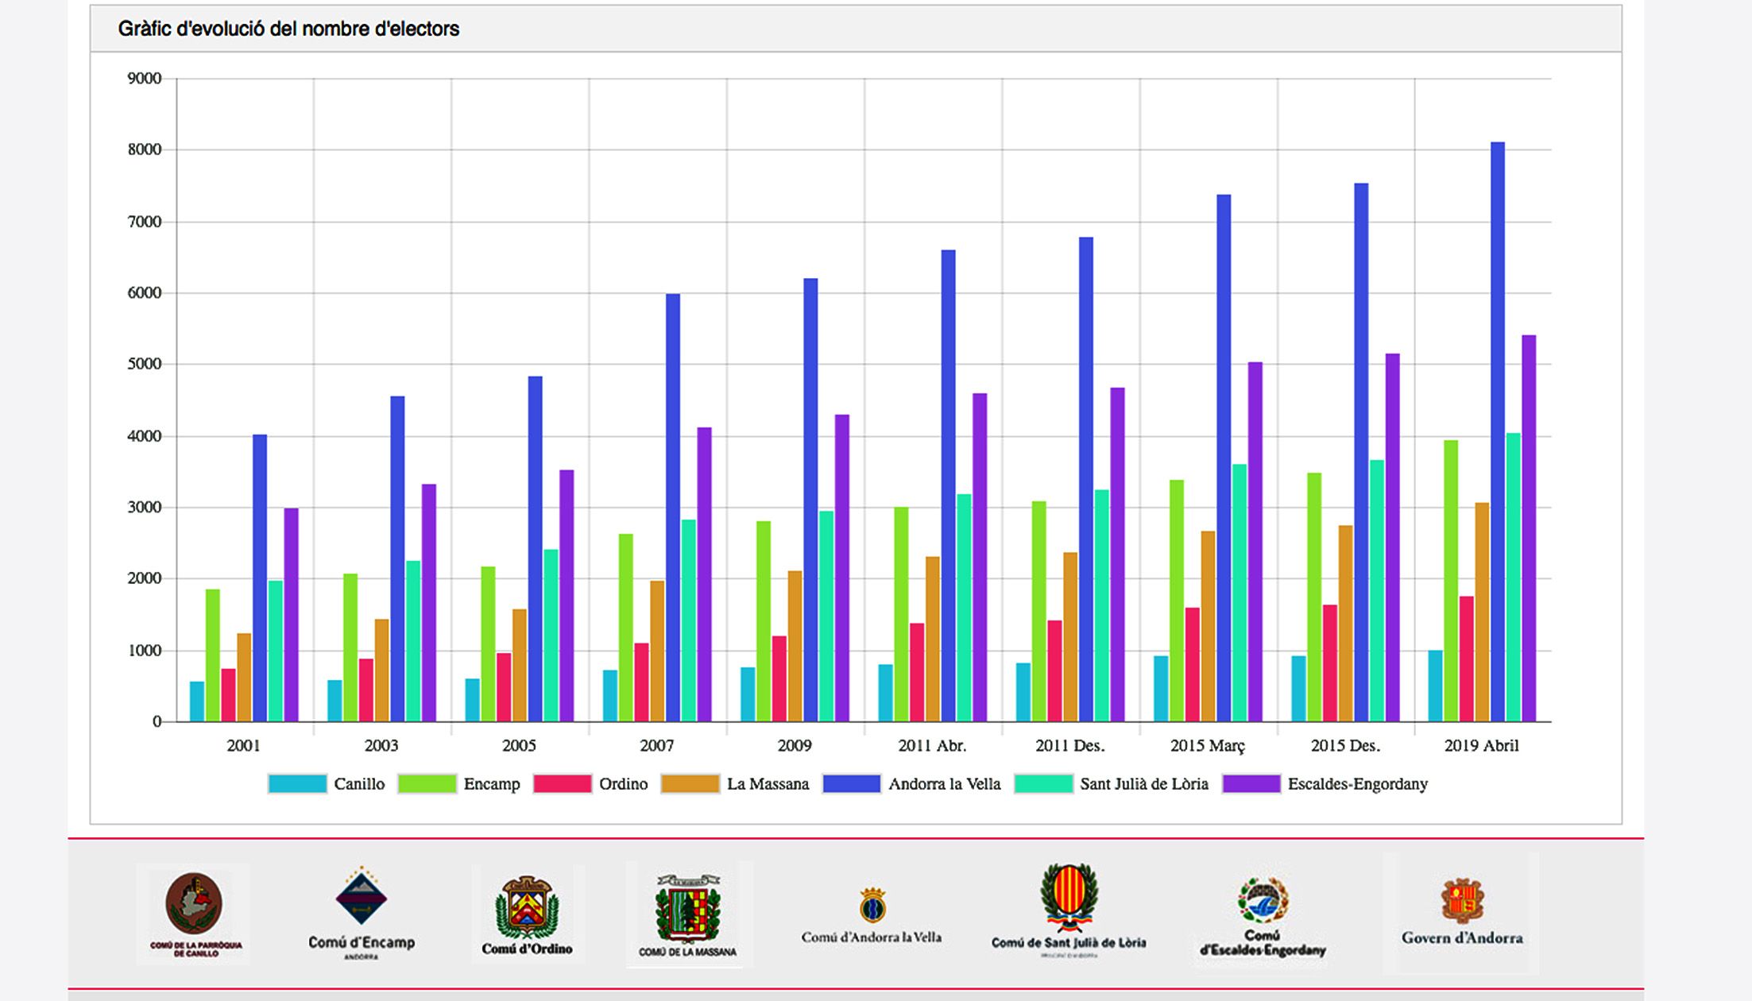Viewport: 1752px width, 1001px height.
Task: Toggle the Escaldes-Engordany legend entry
Action: (1251, 784)
